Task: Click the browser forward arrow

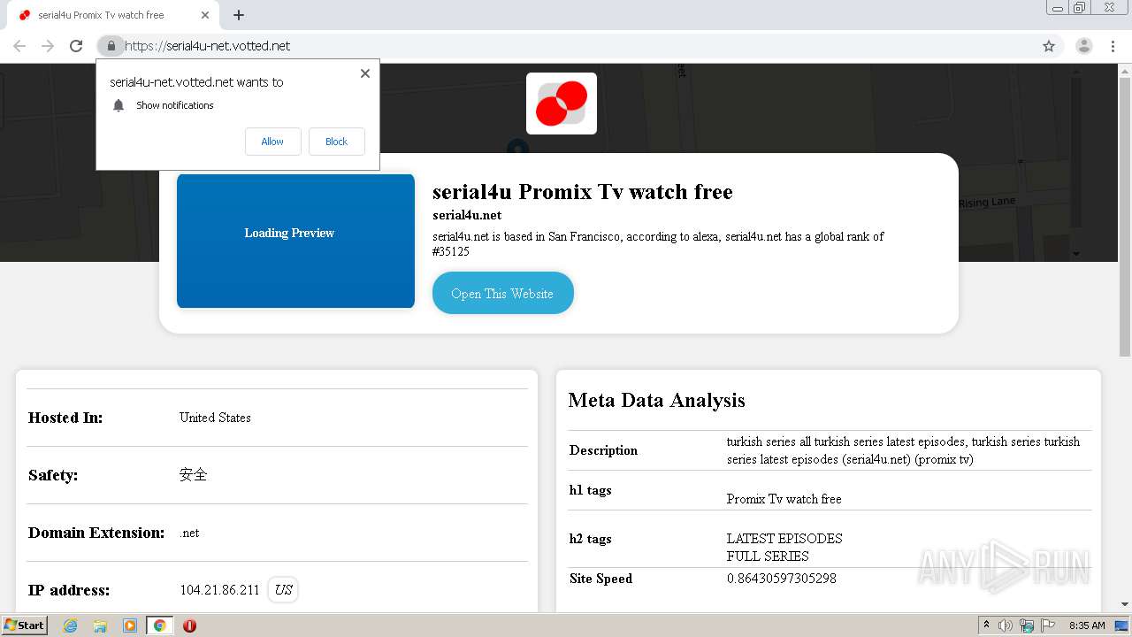Action: 48,46
